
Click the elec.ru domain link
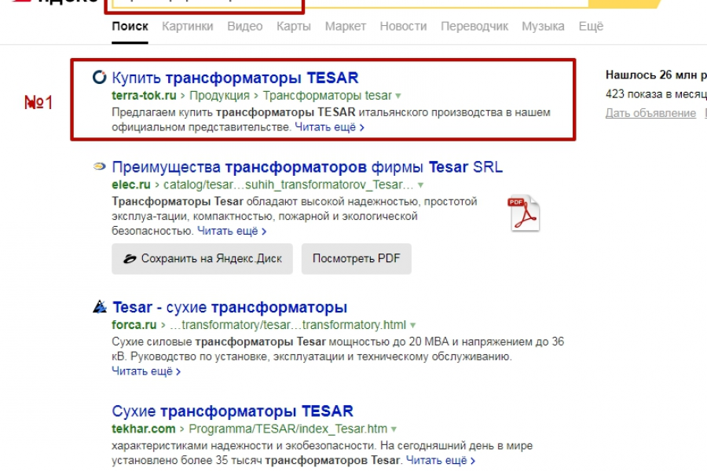(130, 184)
